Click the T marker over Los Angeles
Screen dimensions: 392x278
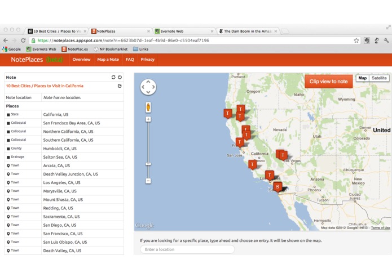tap(270, 175)
